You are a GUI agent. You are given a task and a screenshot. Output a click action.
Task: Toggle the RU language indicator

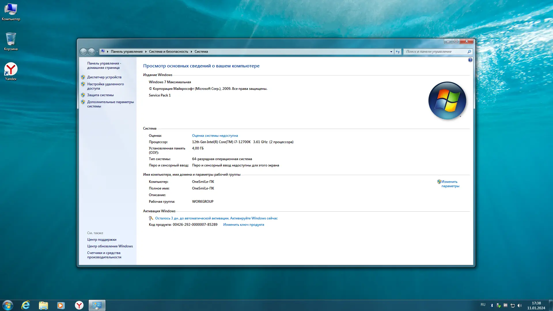coord(483,305)
